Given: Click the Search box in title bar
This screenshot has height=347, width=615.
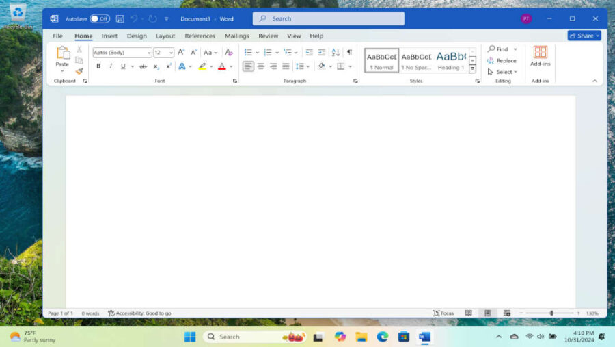Looking at the screenshot, I should pyautogui.click(x=328, y=19).
